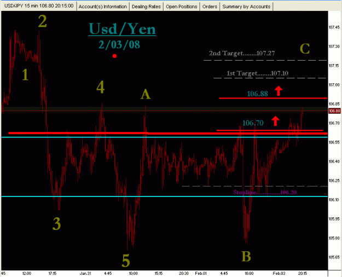Screen dimensions: 342x277
Task: Select the 1st Target 107.10 label
Action: point(257,73)
